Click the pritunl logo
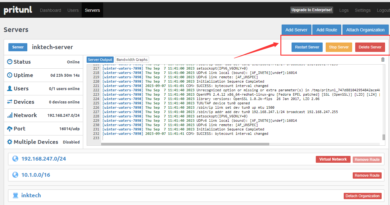This screenshot has width=390, height=205. pos(18,10)
